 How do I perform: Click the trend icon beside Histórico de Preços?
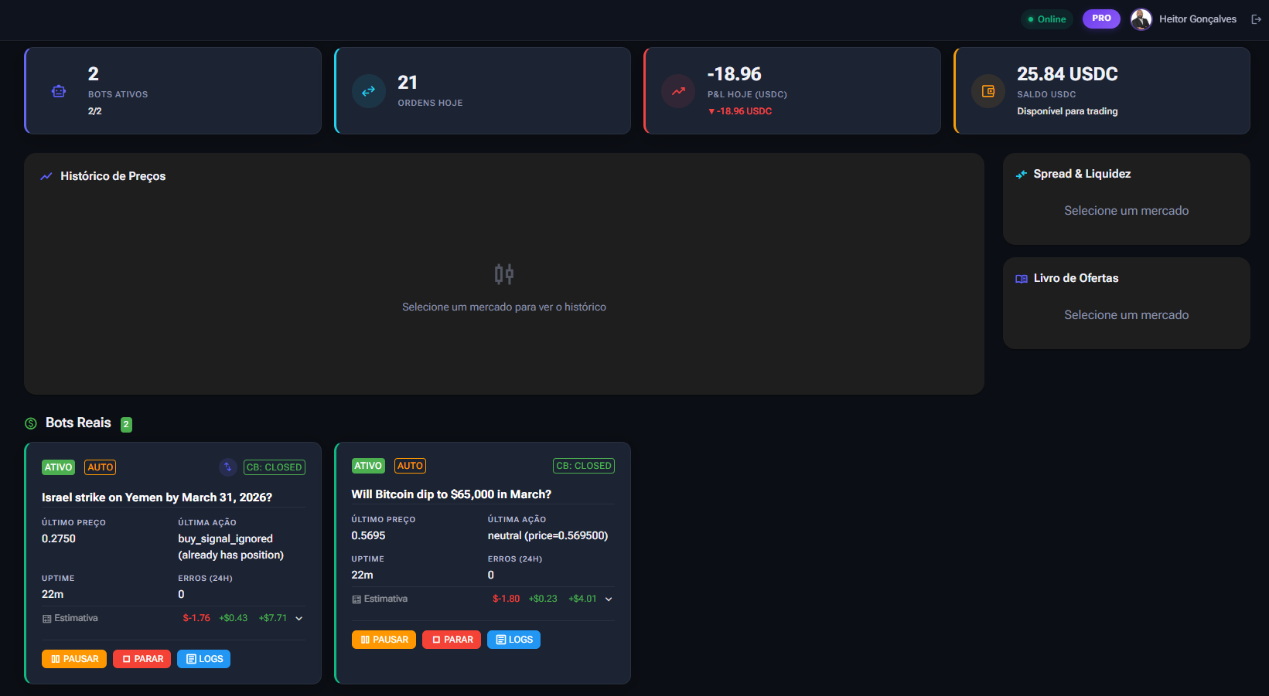(x=46, y=176)
